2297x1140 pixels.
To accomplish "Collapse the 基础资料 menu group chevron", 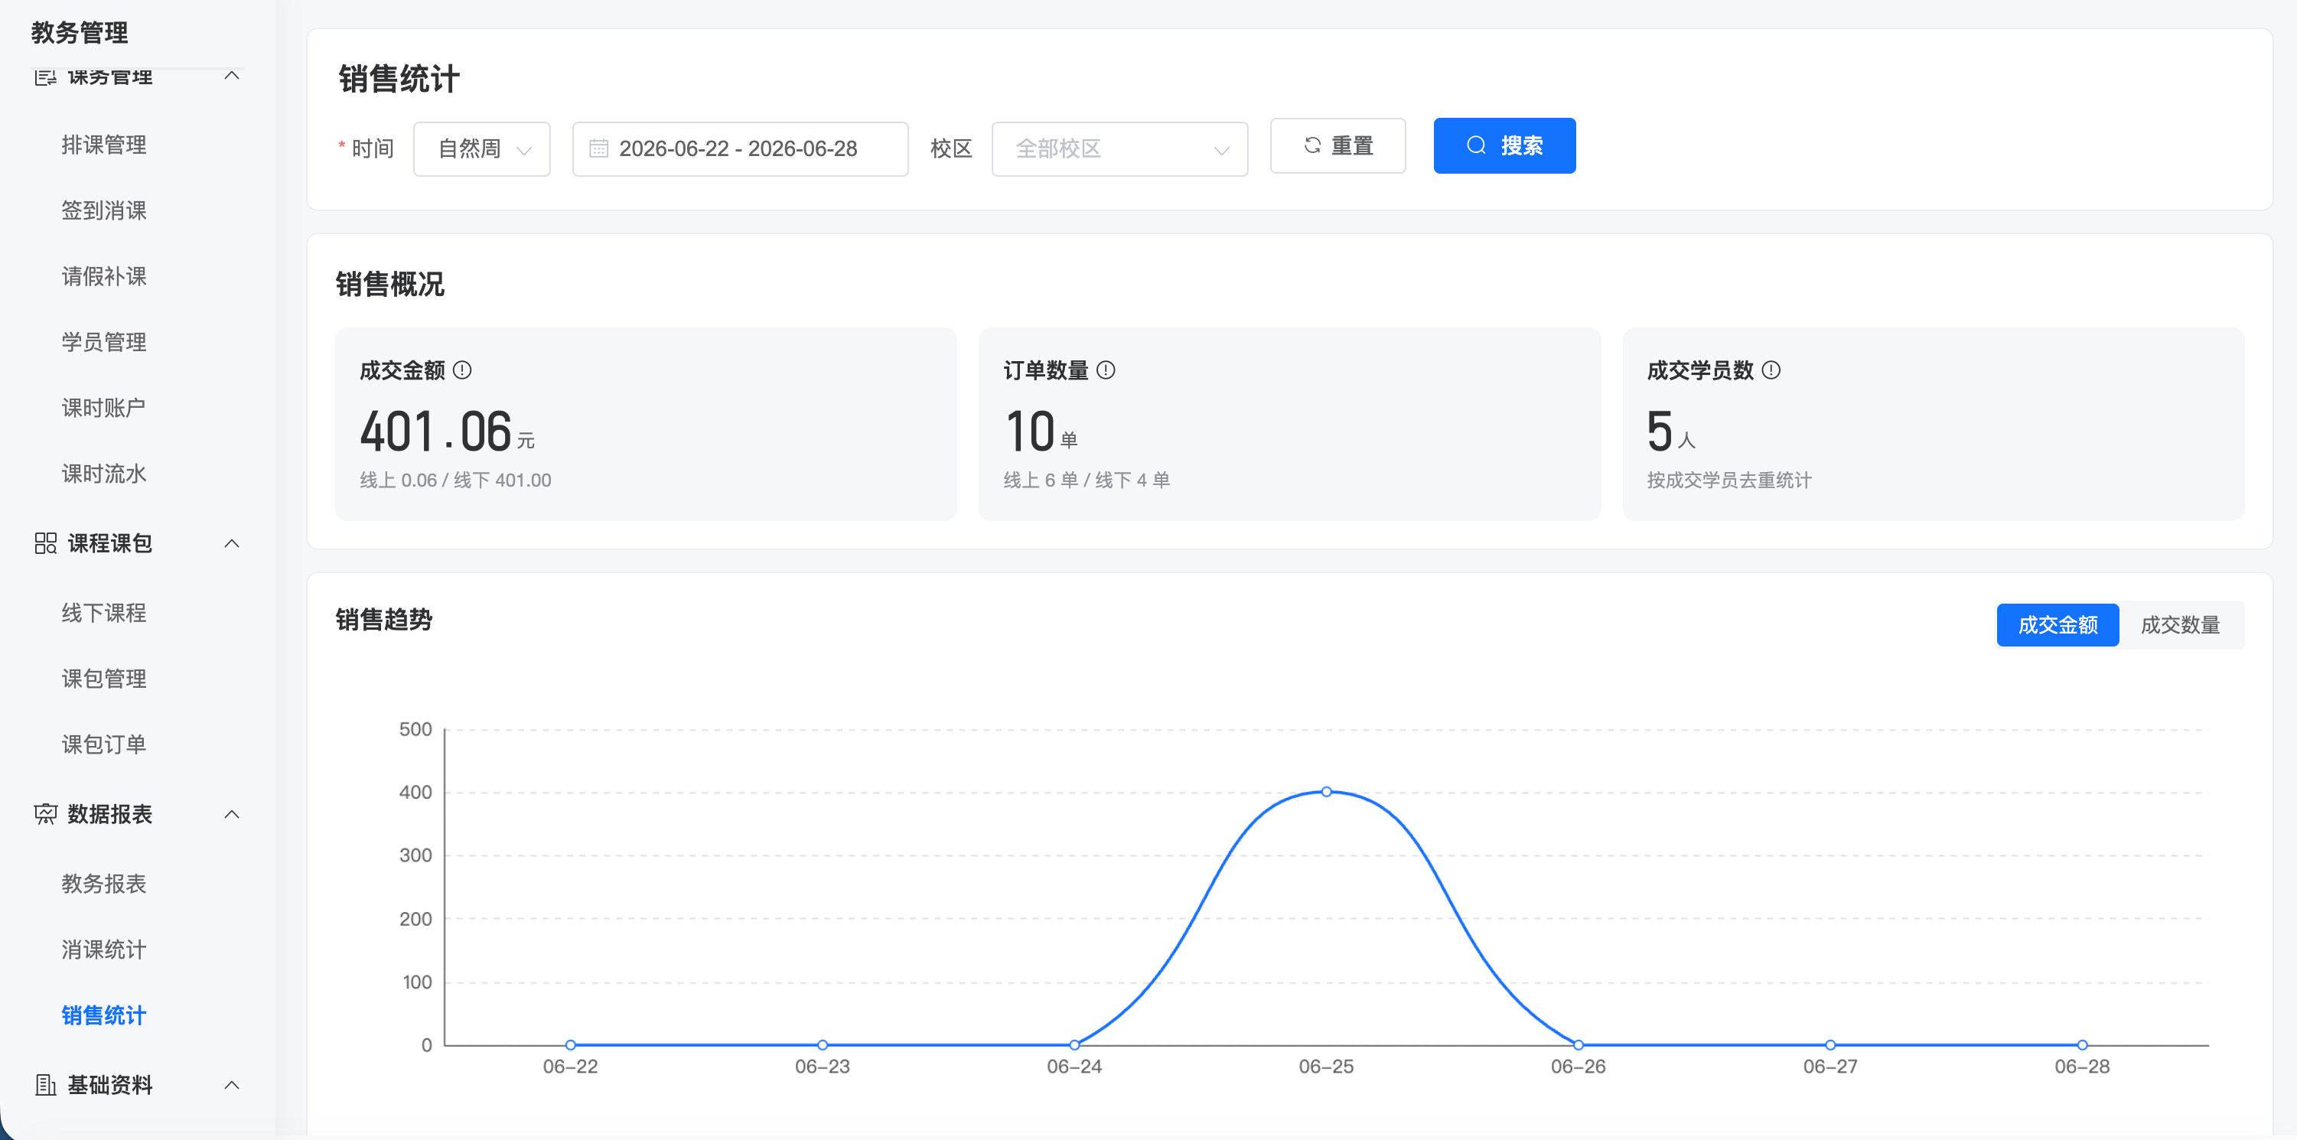I will (x=232, y=1085).
